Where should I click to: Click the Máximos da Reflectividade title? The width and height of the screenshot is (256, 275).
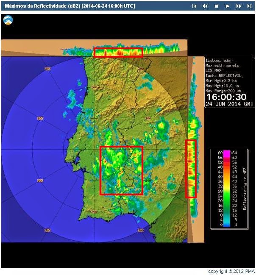tap(42, 6)
